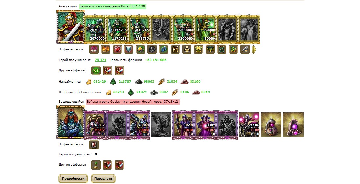Screen dimensions: 360x184
Task: Click the Подробности button
Action: coord(73,179)
